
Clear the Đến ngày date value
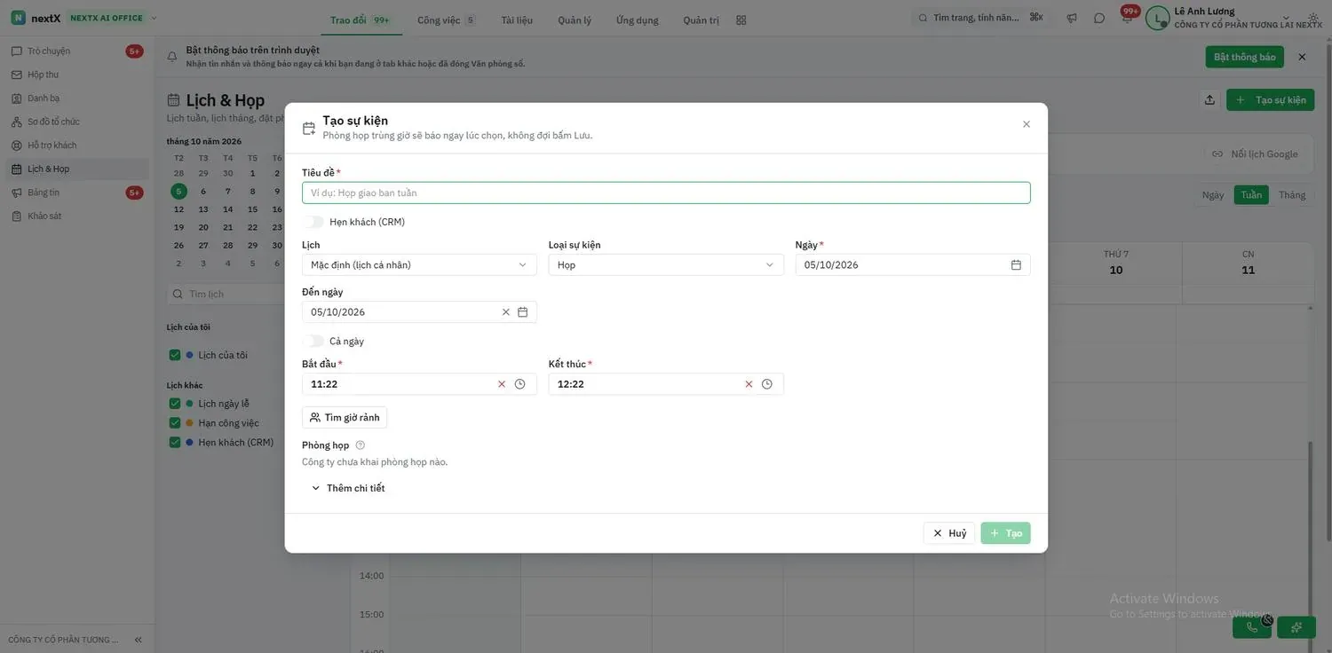(x=506, y=311)
